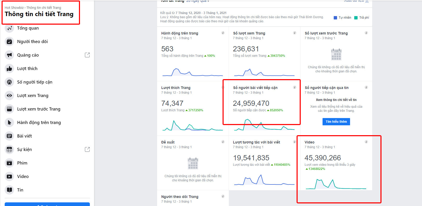Go to Số người tiếp cận menu item

35,82
